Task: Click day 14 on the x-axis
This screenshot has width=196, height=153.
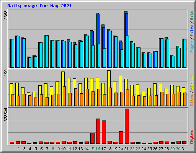Action: (x=86, y=149)
